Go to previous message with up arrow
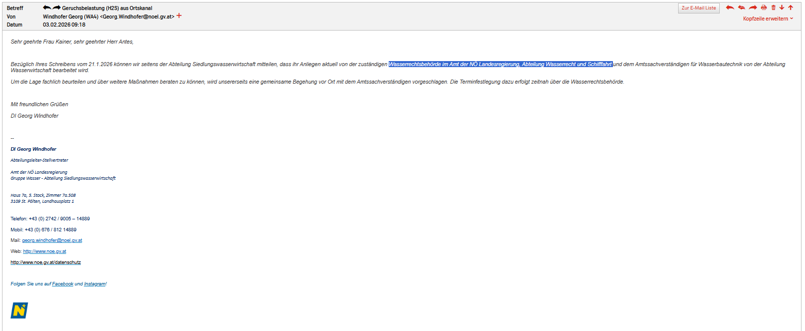Viewport: 805px width, 331px height. click(x=791, y=8)
